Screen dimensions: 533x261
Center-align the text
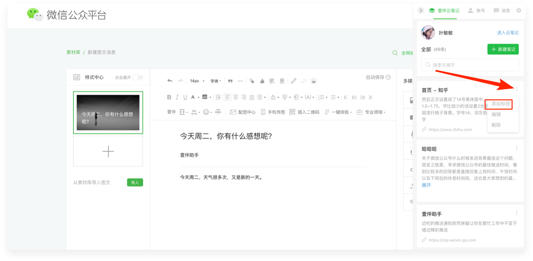(235, 98)
